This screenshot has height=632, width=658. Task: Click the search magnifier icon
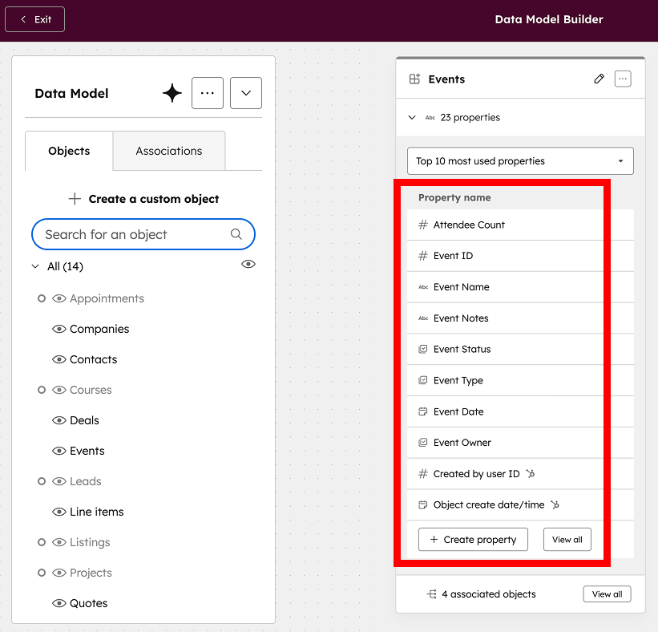tap(236, 234)
